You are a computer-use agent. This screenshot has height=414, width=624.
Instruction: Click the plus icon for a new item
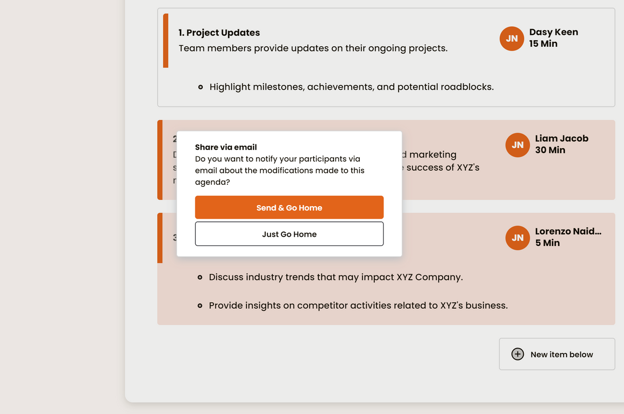click(x=517, y=354)
